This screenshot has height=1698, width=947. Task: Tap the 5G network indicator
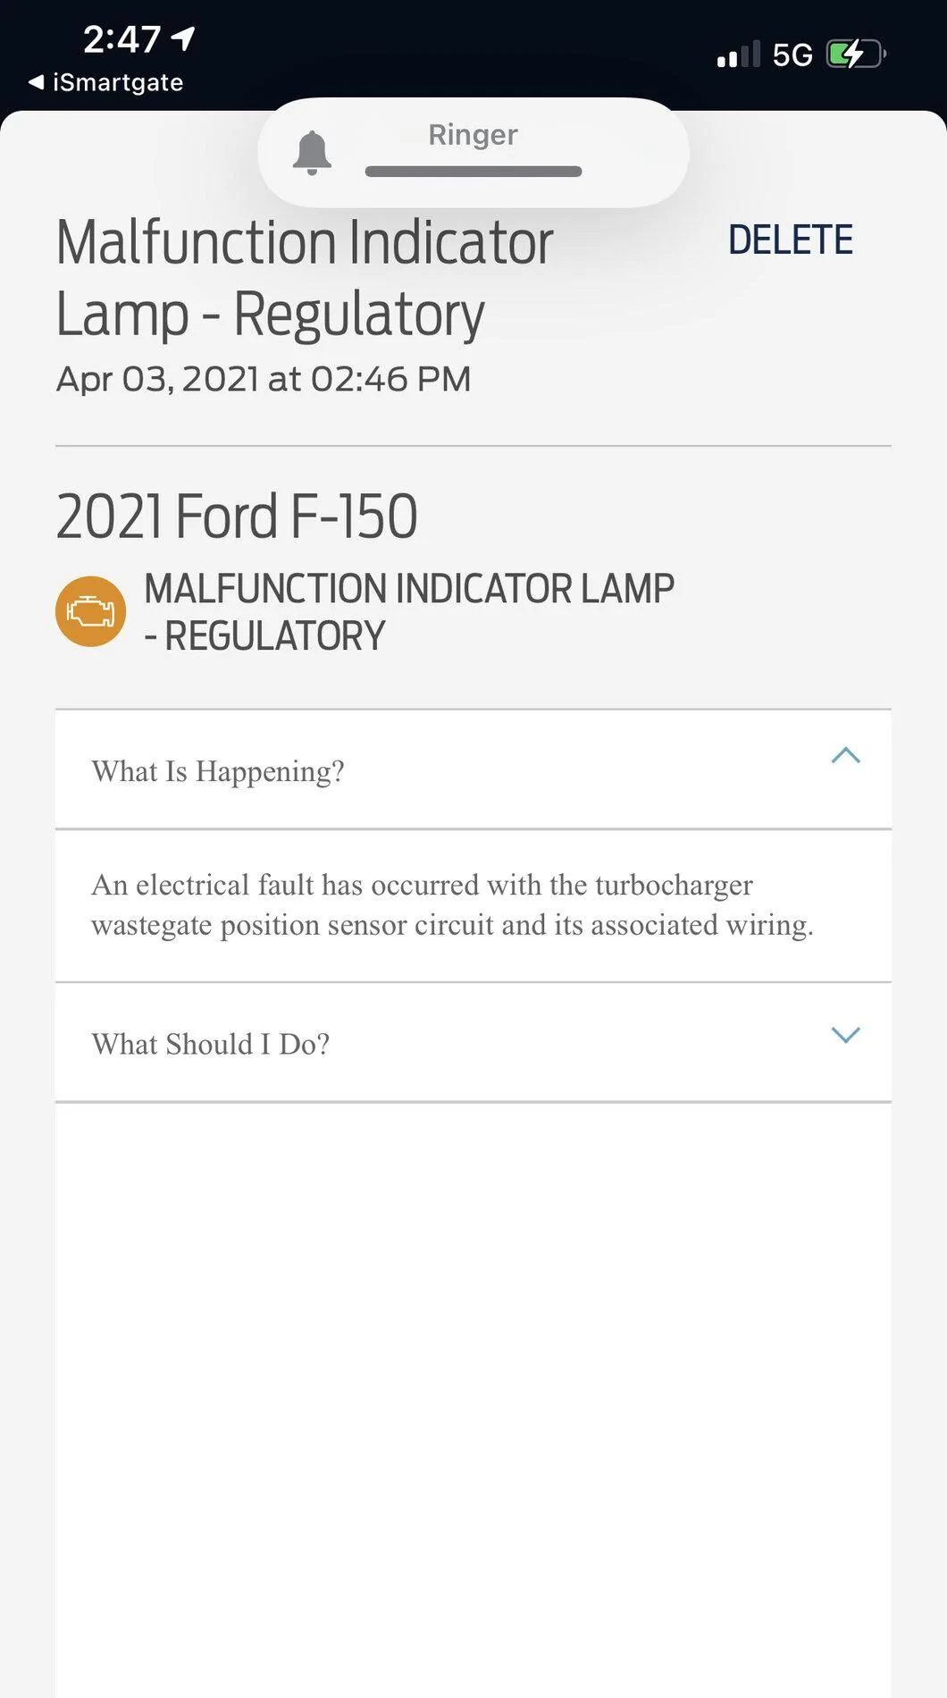pyautogui.click(x=792, y=55)
